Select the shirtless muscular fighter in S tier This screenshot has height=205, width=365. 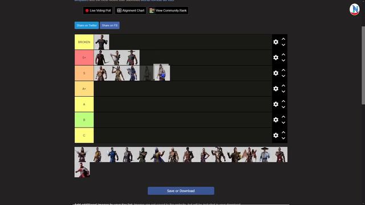click(102, 73)
